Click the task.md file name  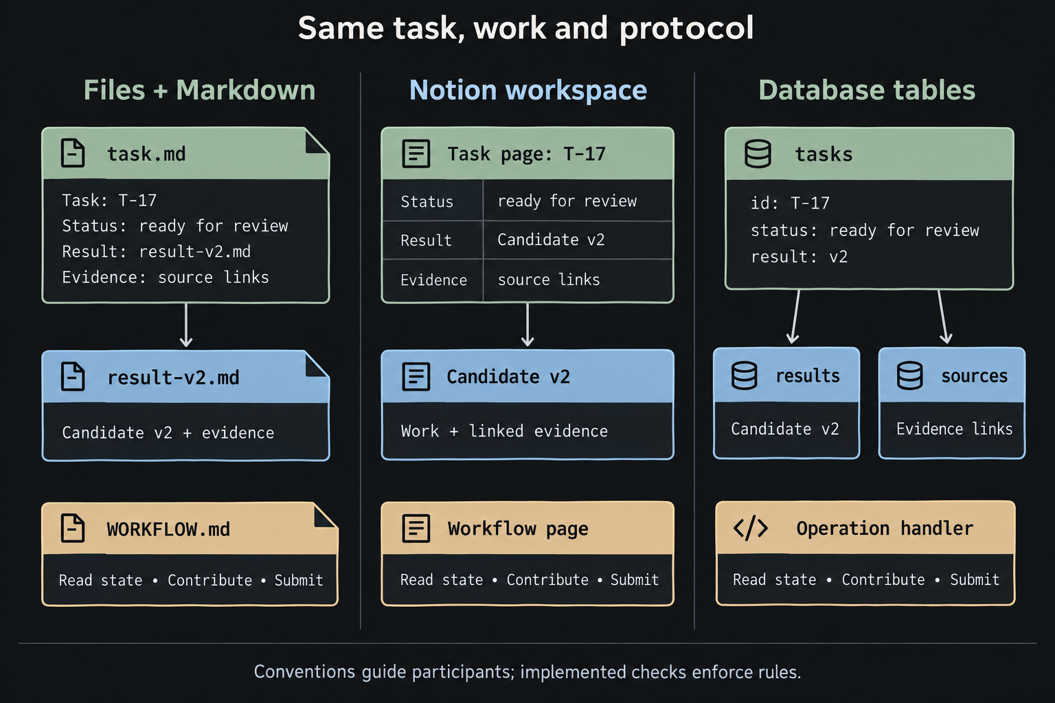(x=146, y=154)
